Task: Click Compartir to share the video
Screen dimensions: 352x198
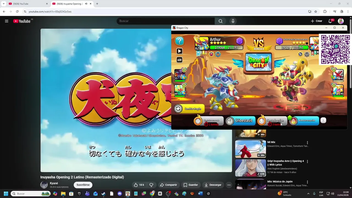Action: [168, 185]
